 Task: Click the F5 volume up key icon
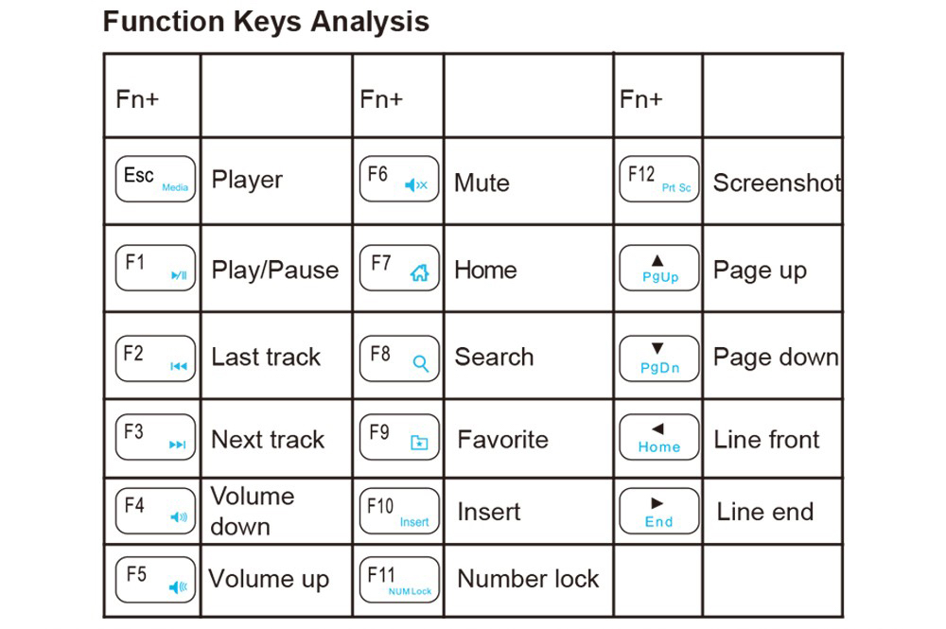point(155,580)
